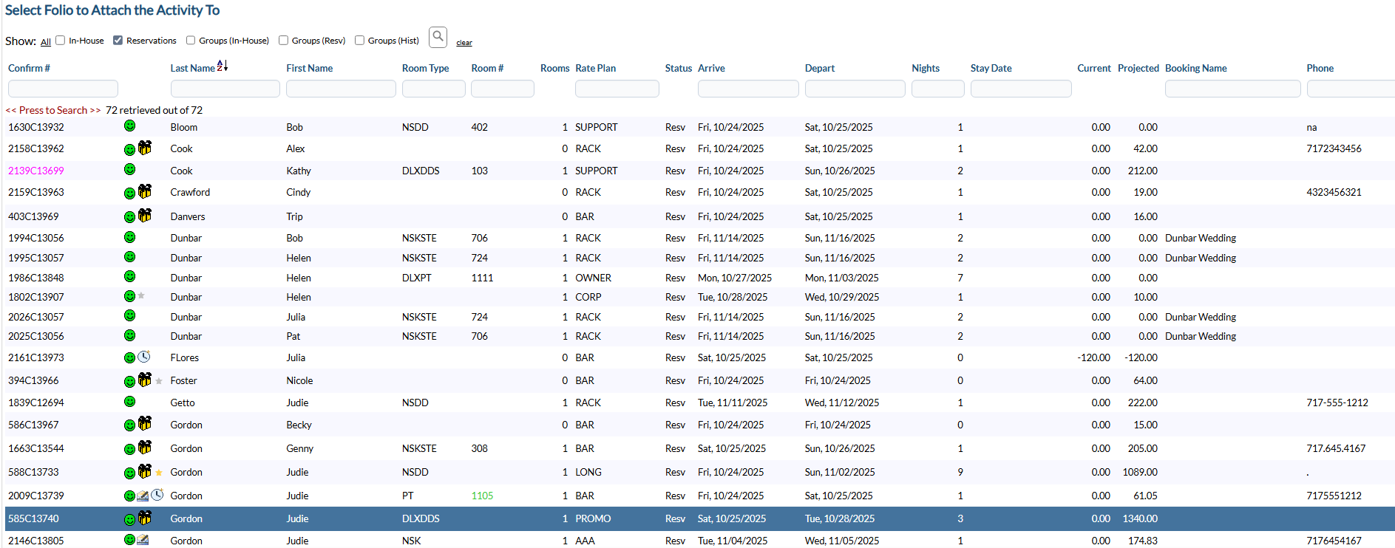This screenshot has height=548, width=1395.
Task: Click the A-Z sort icon beside Last Name
Action: click(x=223, y=66)
